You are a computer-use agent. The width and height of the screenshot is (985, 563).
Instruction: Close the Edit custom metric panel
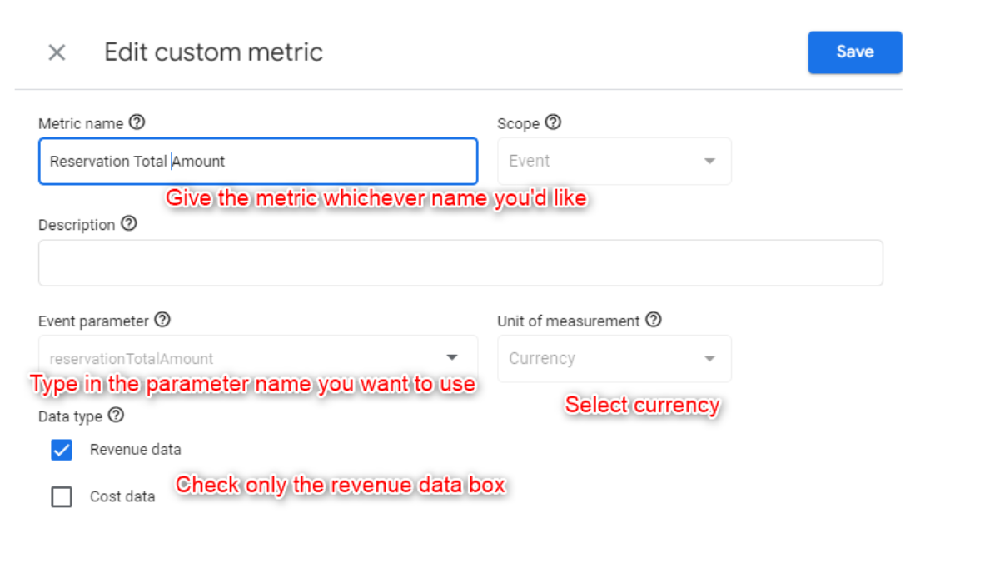57,52
